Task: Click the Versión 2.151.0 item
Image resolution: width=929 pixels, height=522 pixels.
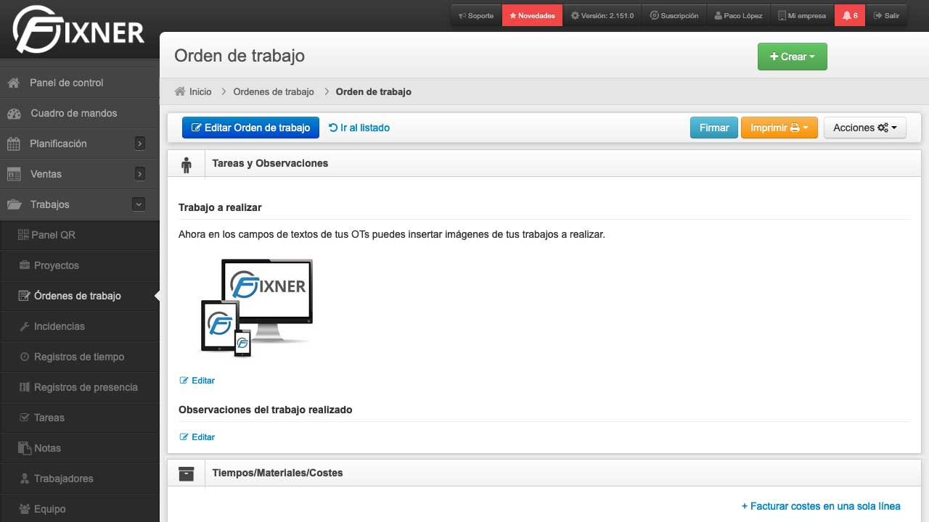Action: 602,15
